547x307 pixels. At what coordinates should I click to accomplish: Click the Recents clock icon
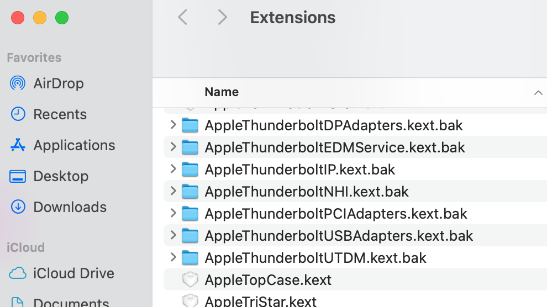(18, 114)
